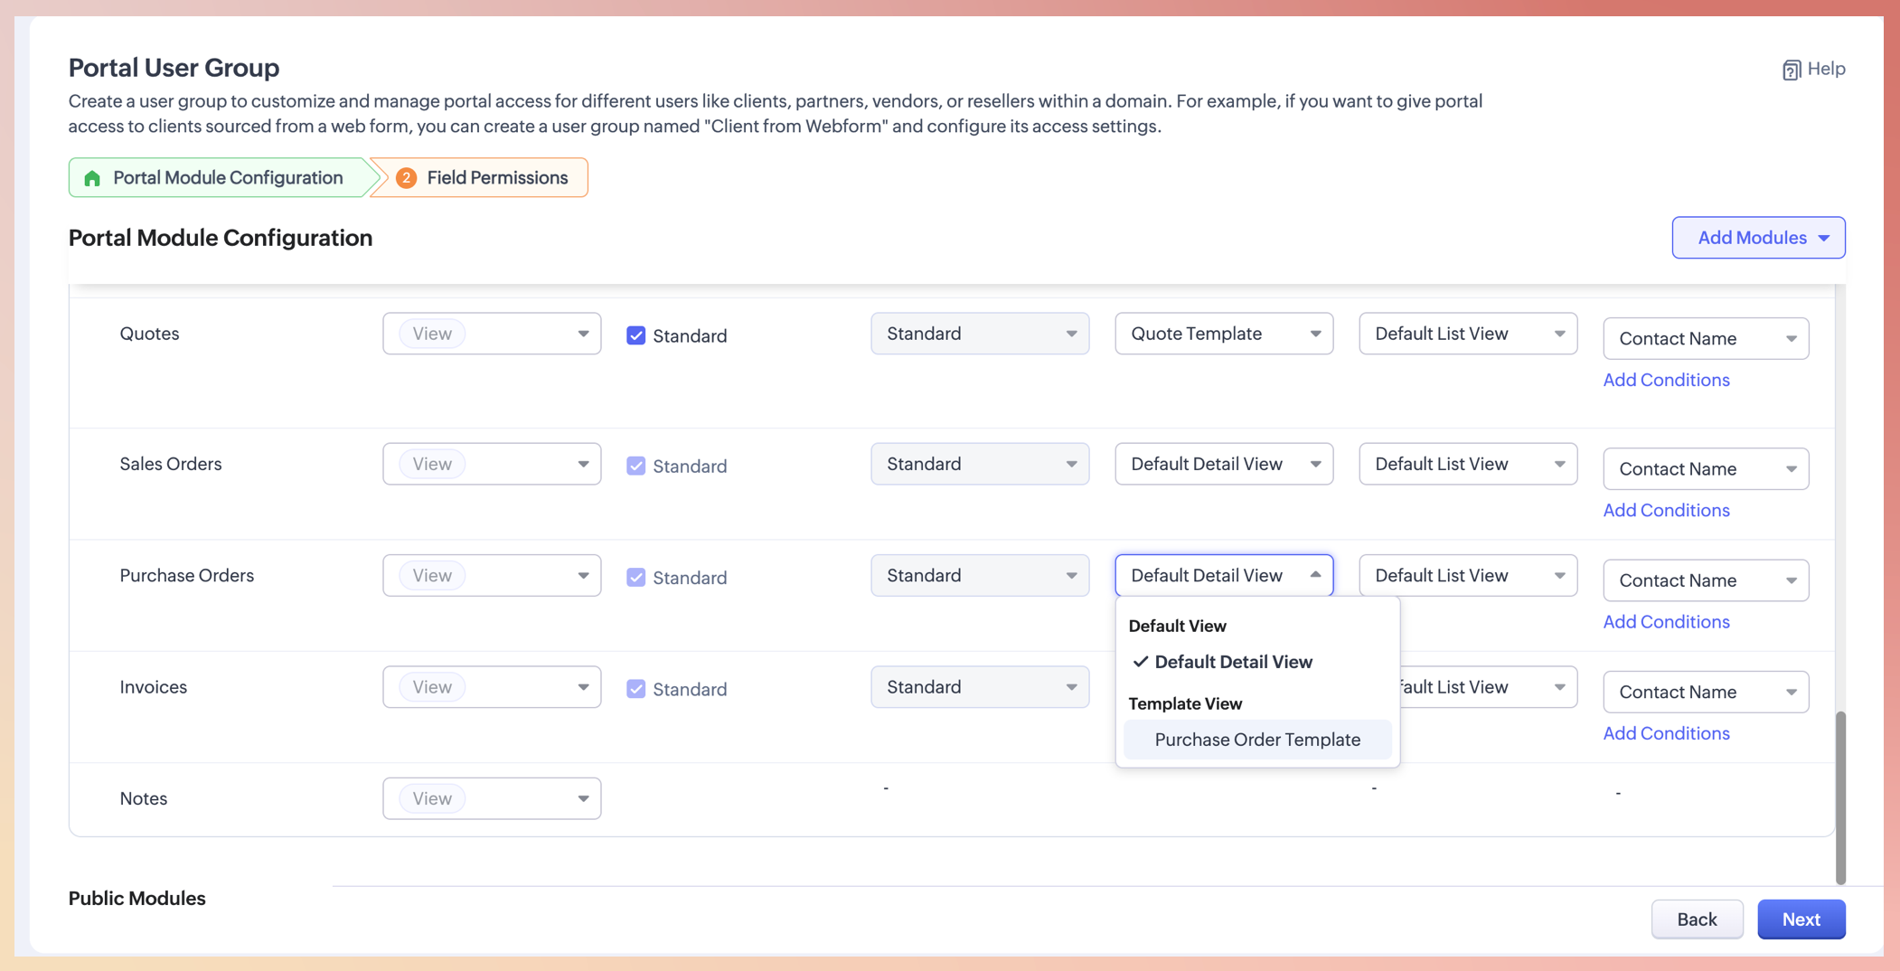Select Purchase Order Template option
The height and width of the screenshot is (971, 1900).
coord(1256,740)
